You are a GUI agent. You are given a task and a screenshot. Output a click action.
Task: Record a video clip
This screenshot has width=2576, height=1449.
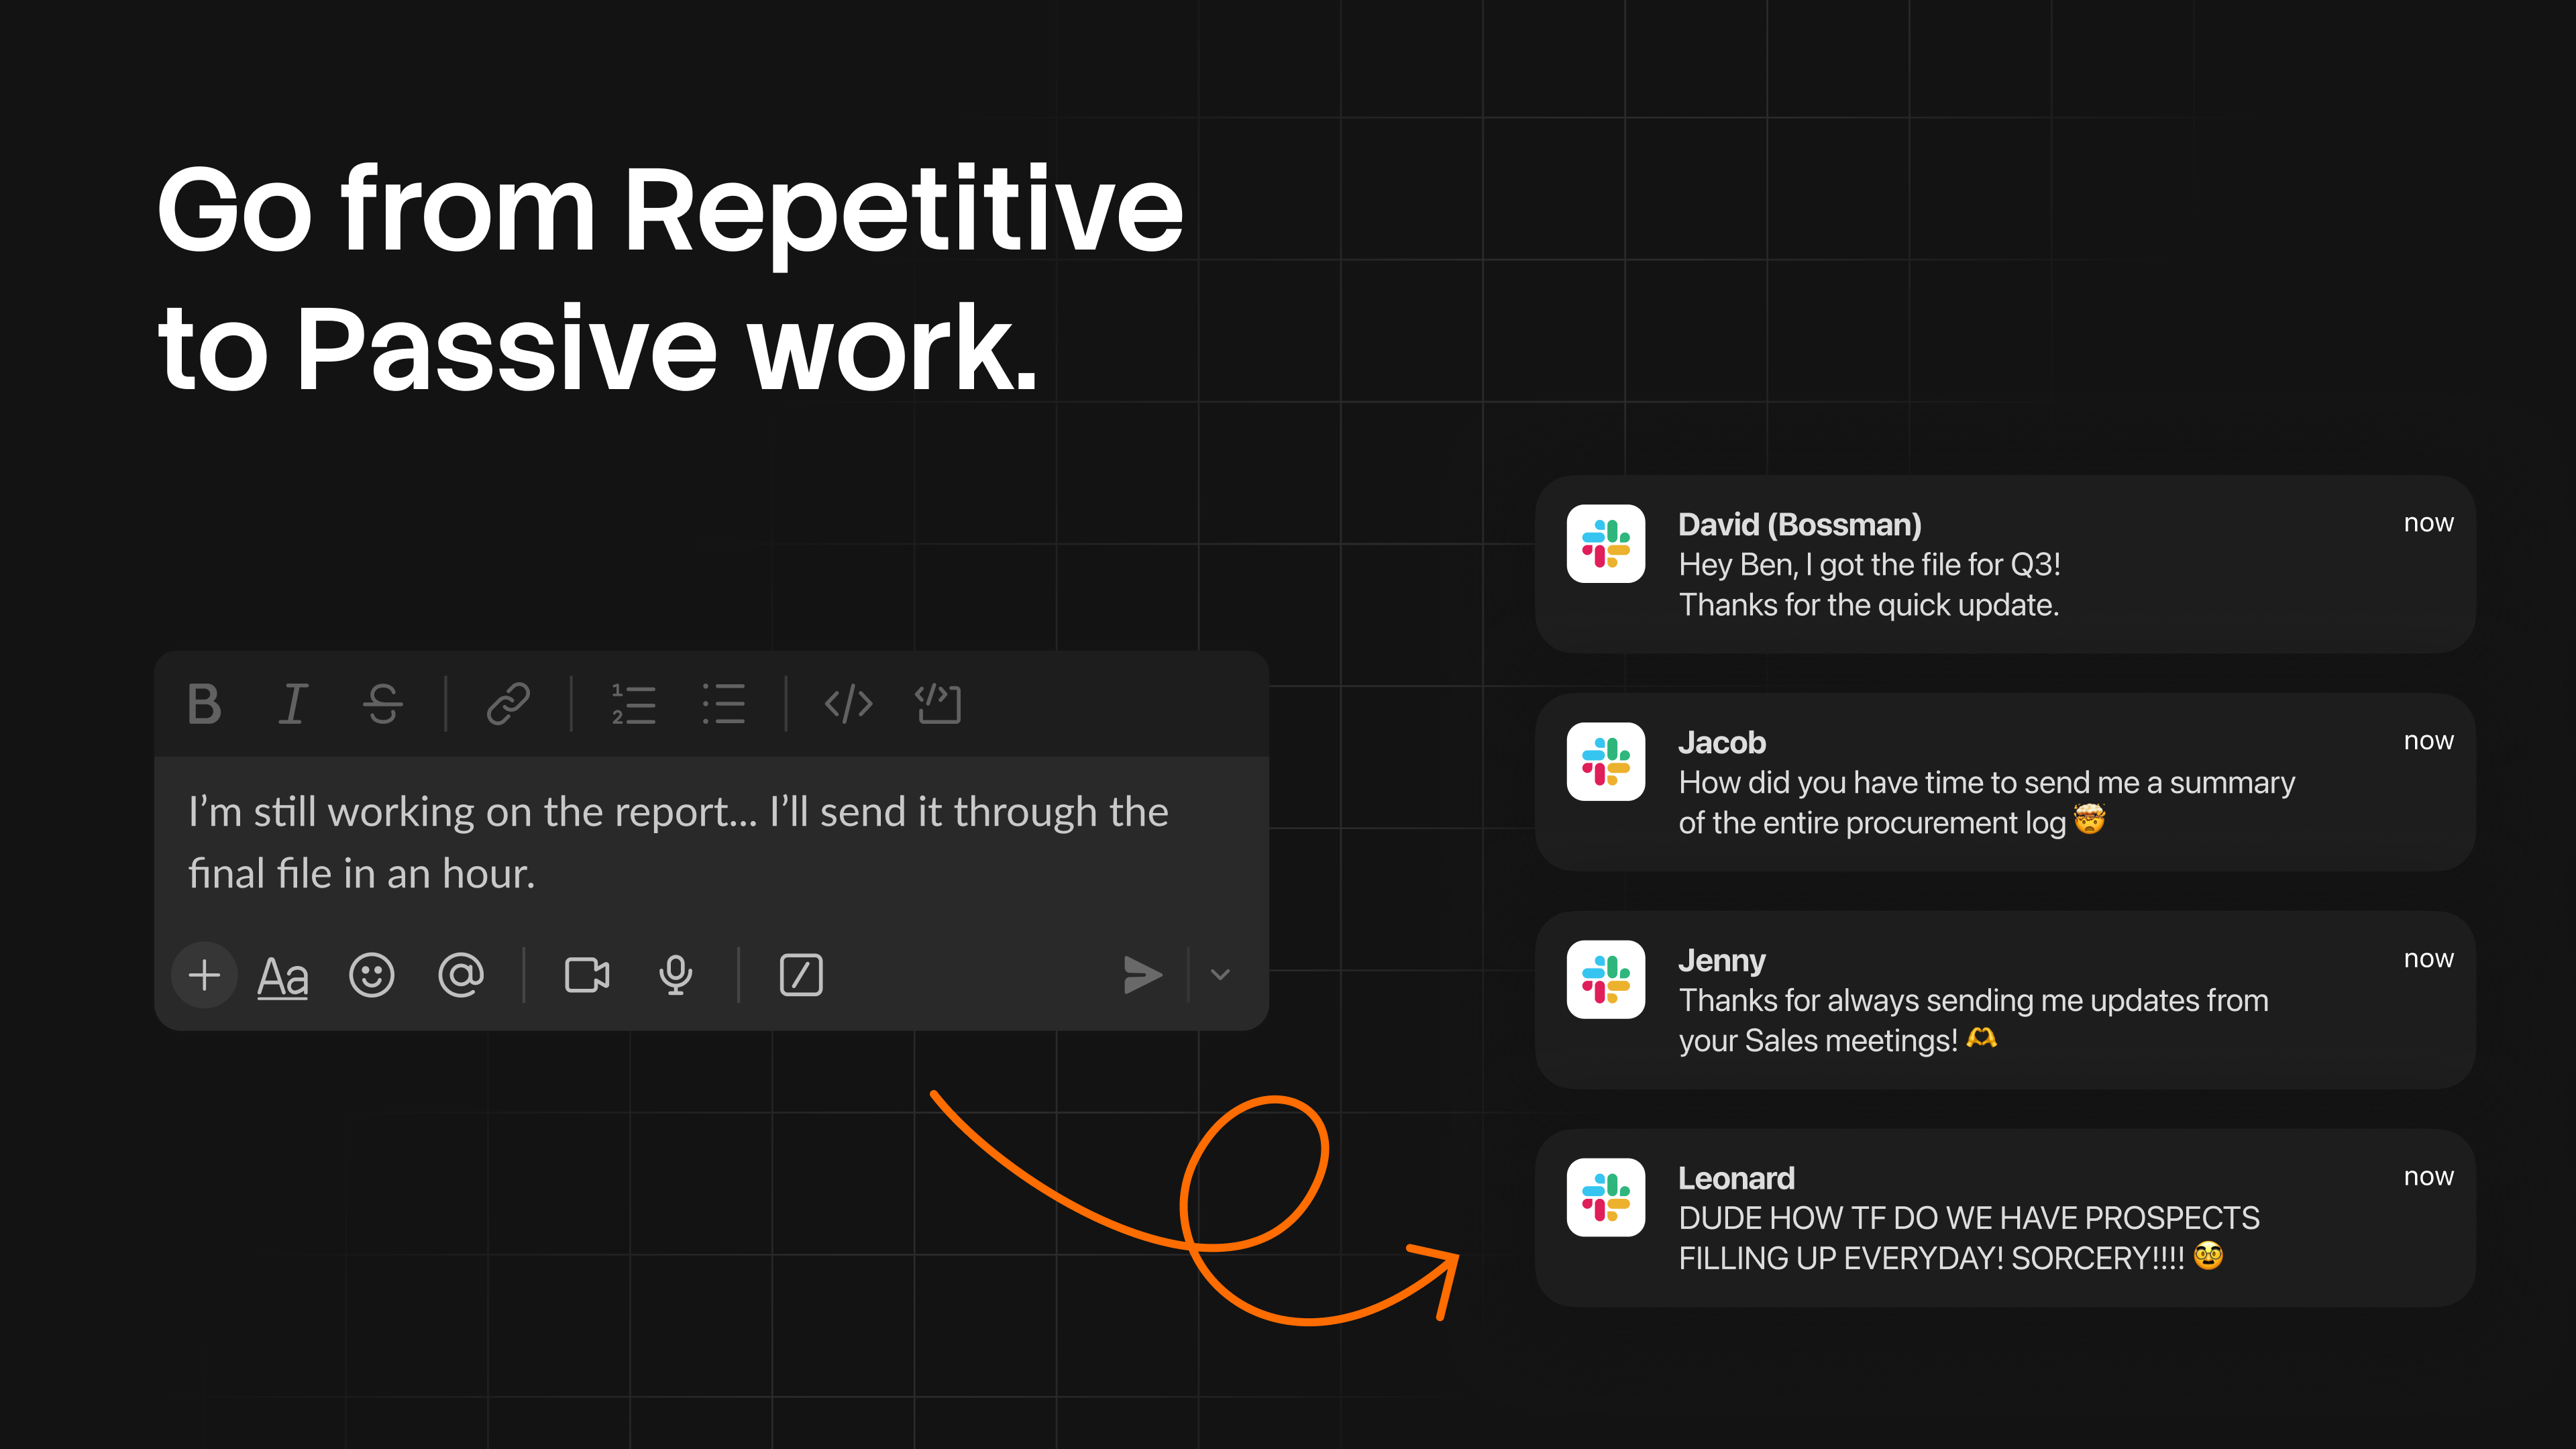pos(587,975)
